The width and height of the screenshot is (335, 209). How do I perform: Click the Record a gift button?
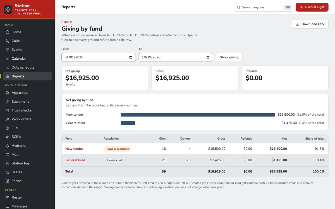point(312,7)
